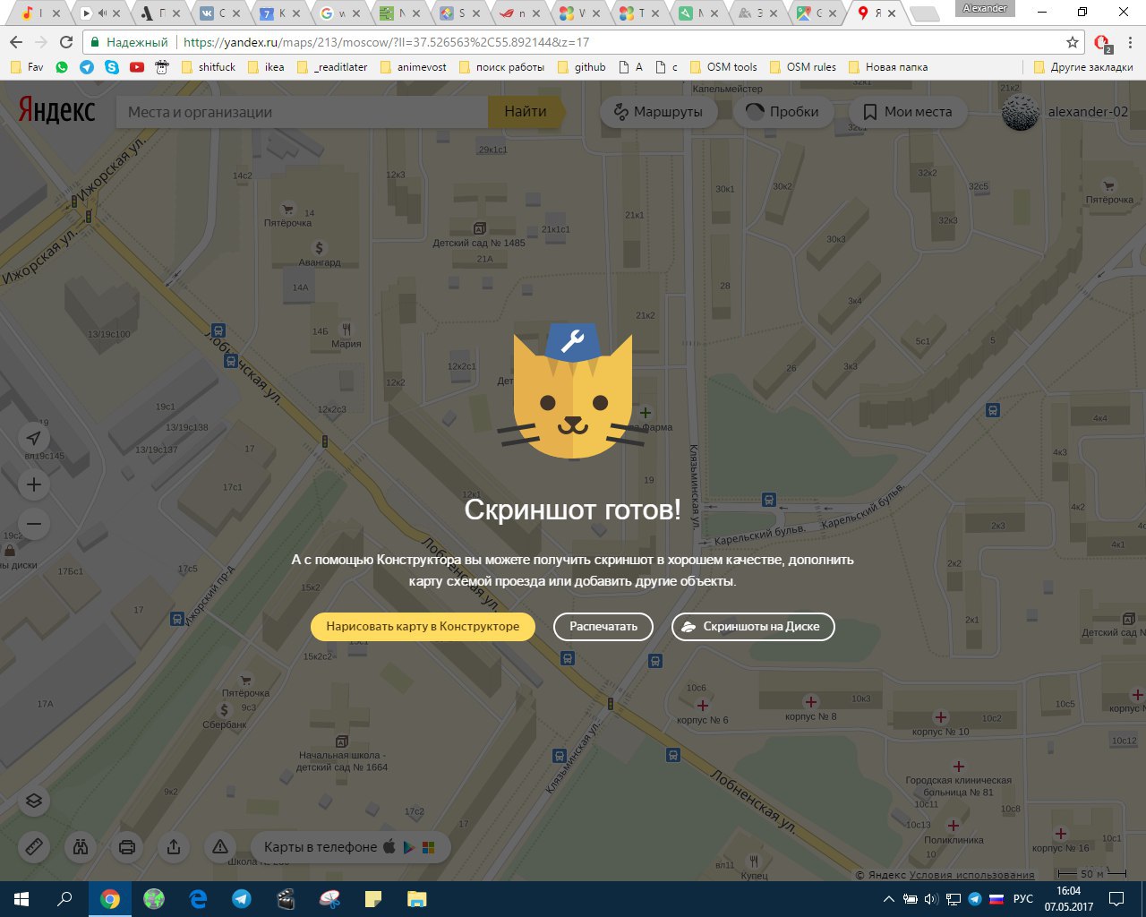Focus the 'Места и организации' search field
The height and width of the screenshot is (917, 1146).
click(302, 112)
